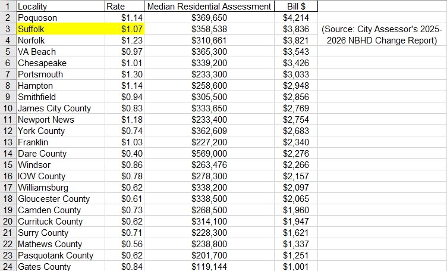This screenshot has width=447, height=271.
Task: Click the James City County cell
Action: pos(59,108)
